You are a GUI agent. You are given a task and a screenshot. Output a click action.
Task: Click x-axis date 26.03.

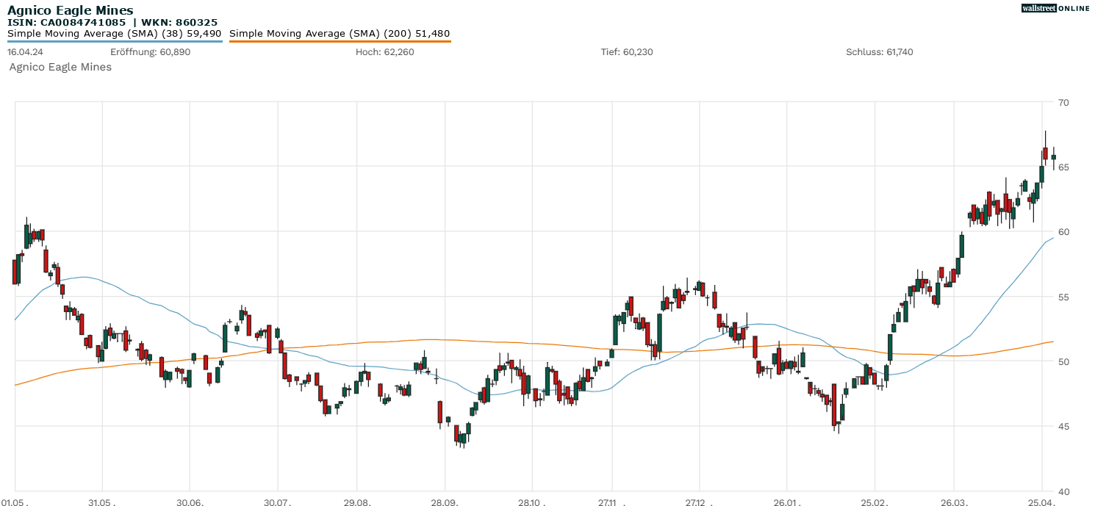pos(954,502)
